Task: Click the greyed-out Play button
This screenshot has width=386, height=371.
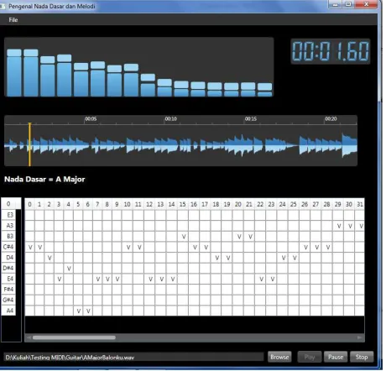Action: [310, 357]
